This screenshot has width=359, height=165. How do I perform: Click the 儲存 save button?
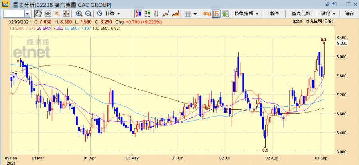tap(349, 13)
